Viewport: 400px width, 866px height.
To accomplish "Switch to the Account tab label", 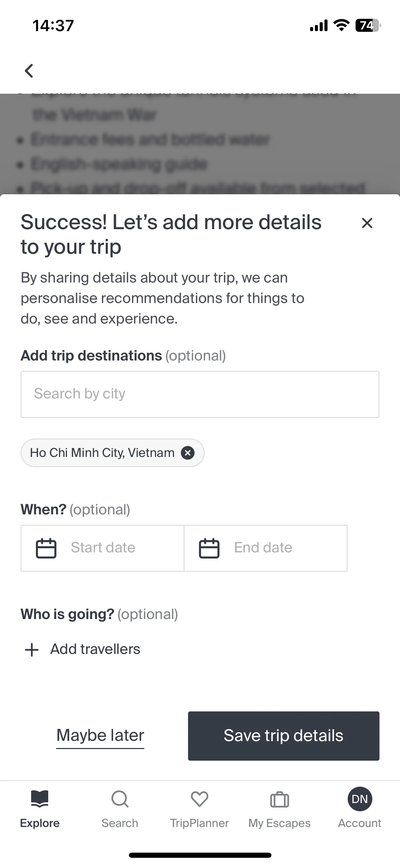I will coord(360,823).
